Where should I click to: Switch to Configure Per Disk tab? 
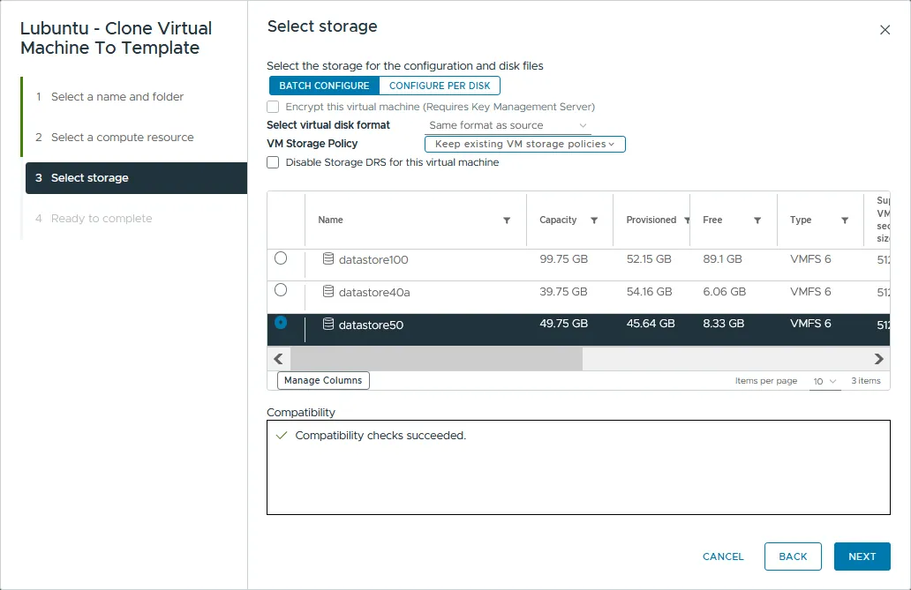pos(440,86)
